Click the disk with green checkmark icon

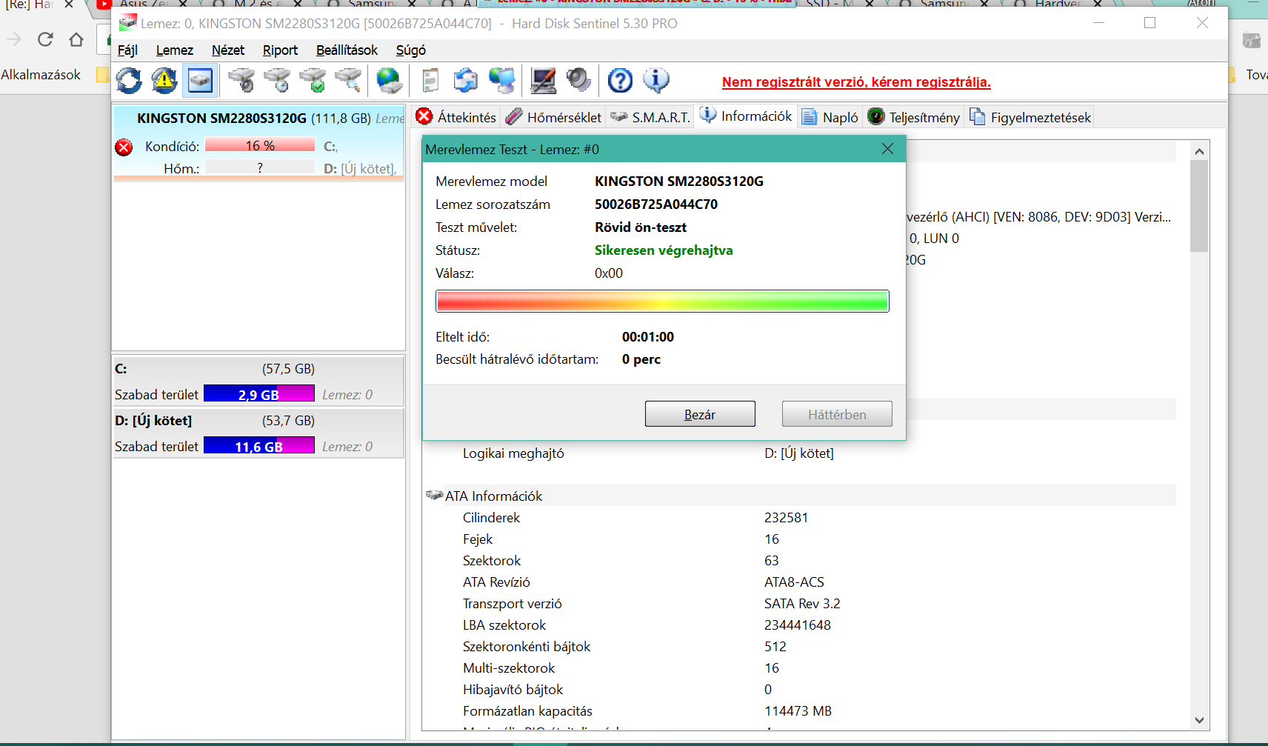coord(313,80)
